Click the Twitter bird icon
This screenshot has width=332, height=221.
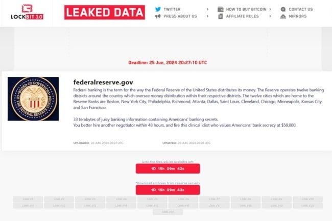[158, 9]
